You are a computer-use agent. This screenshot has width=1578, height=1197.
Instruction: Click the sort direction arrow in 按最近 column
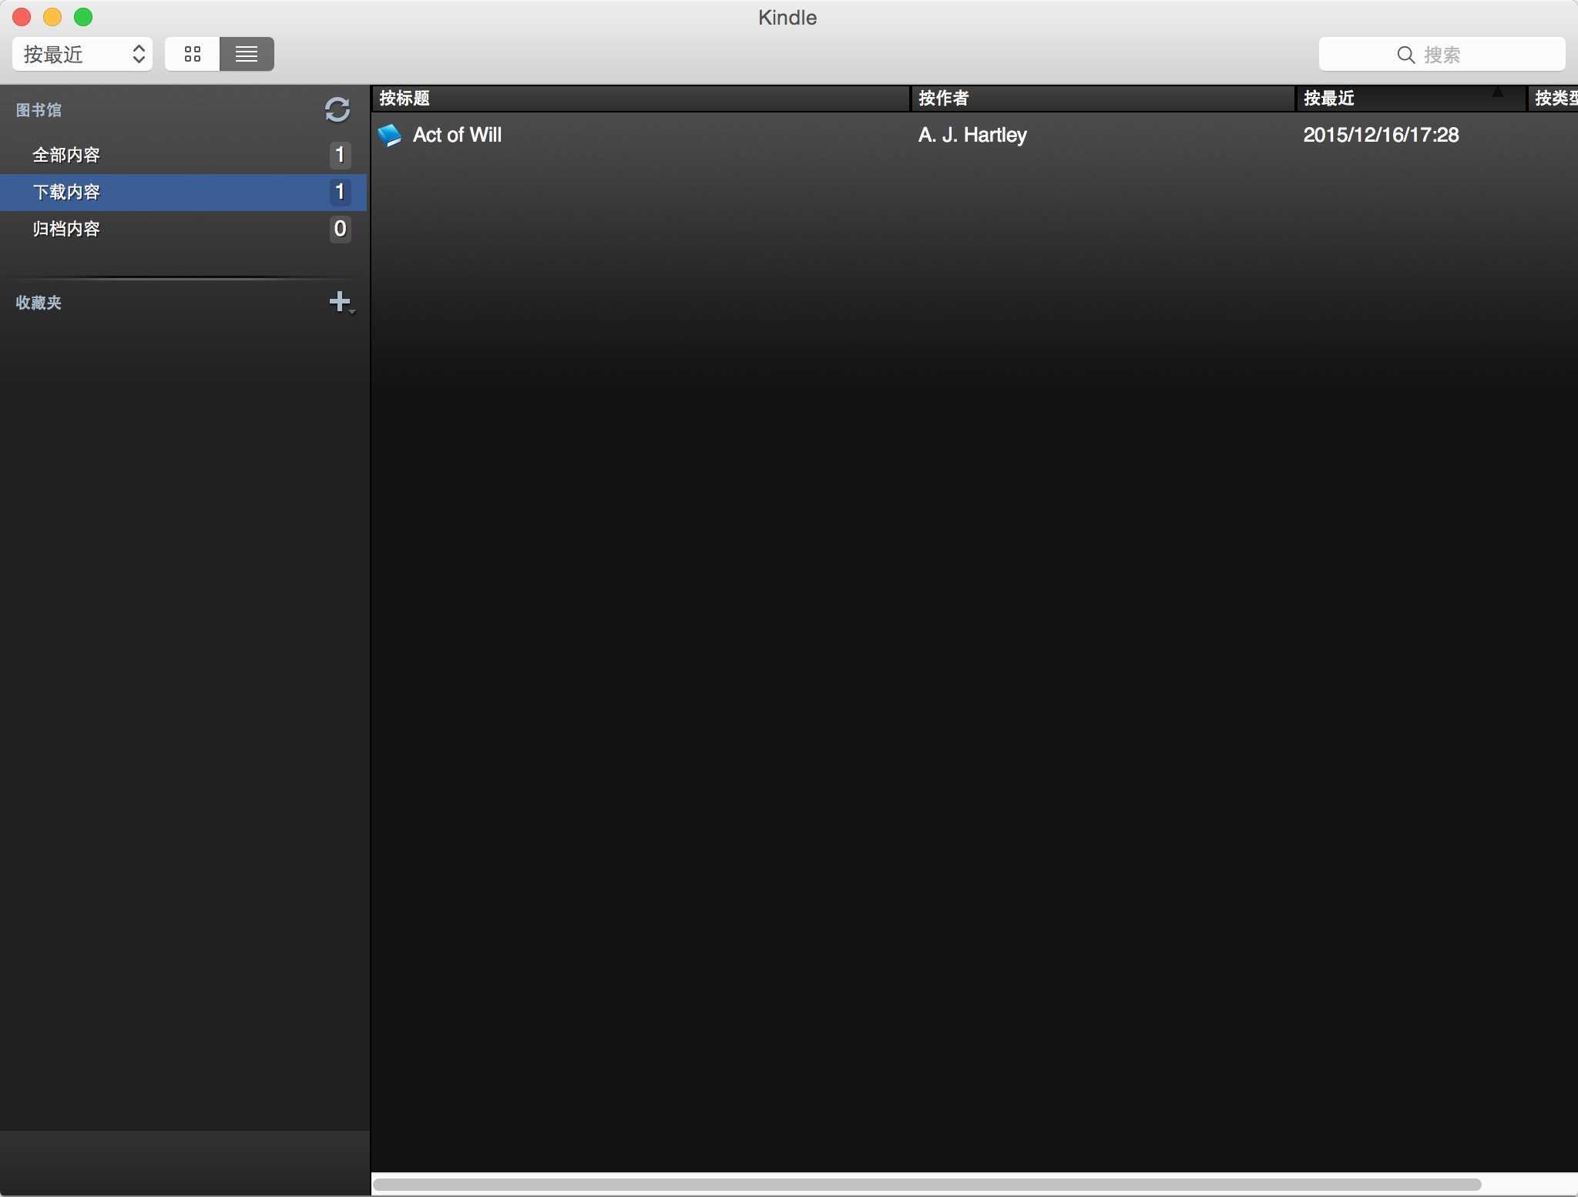click(1497, 92)
